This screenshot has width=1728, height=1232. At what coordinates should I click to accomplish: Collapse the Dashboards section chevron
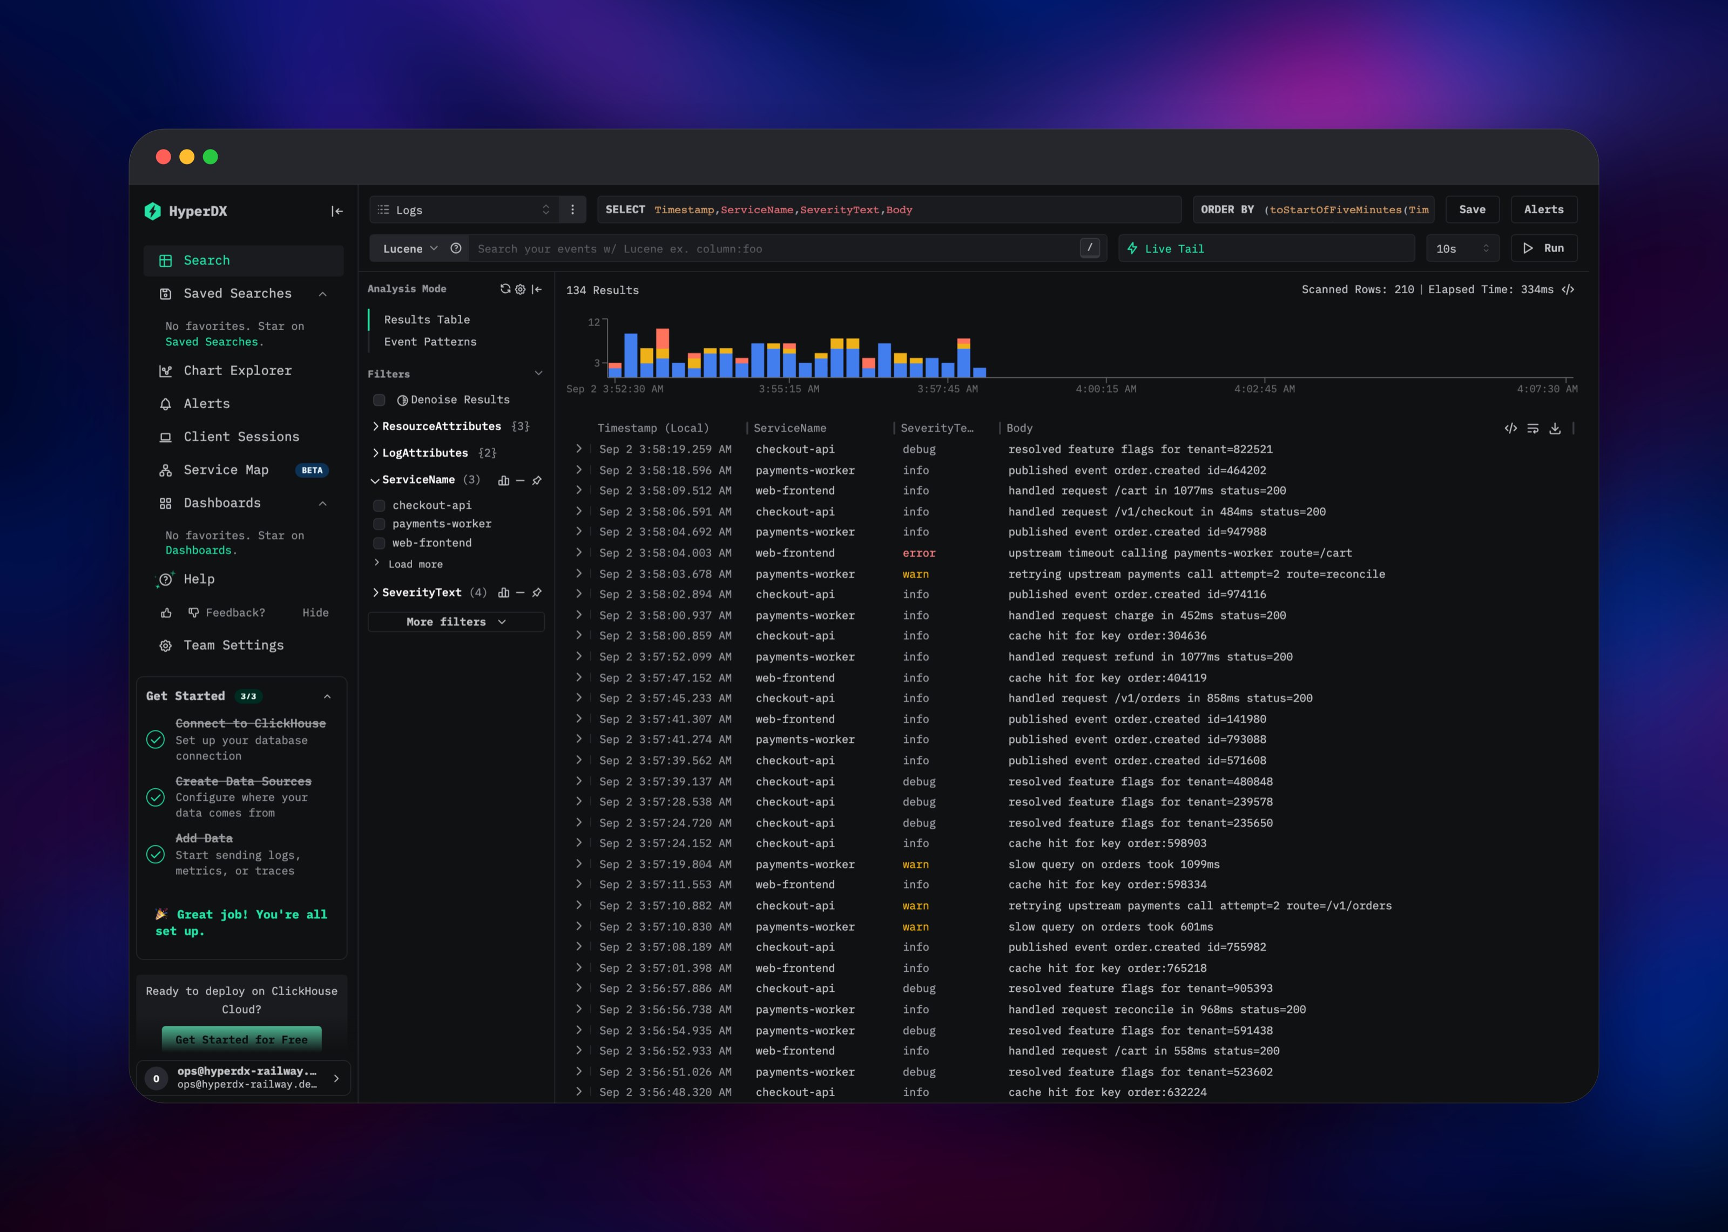point(322,503)
